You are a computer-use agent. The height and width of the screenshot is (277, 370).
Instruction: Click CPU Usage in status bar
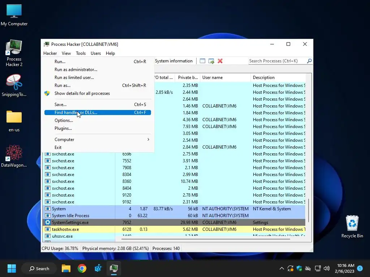tap(60, 249)
